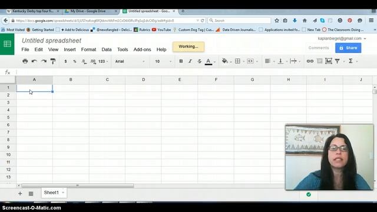
Task: Show all sheets list icon
Action: (x=31, y=194)
